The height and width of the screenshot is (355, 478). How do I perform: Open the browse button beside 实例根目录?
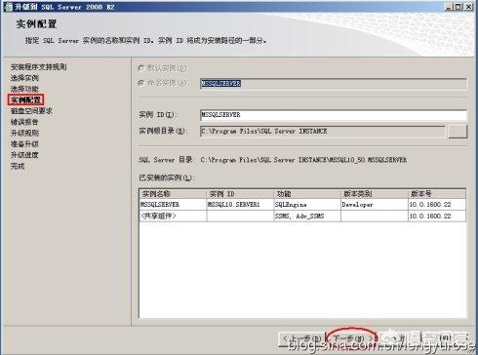(458, 132)
